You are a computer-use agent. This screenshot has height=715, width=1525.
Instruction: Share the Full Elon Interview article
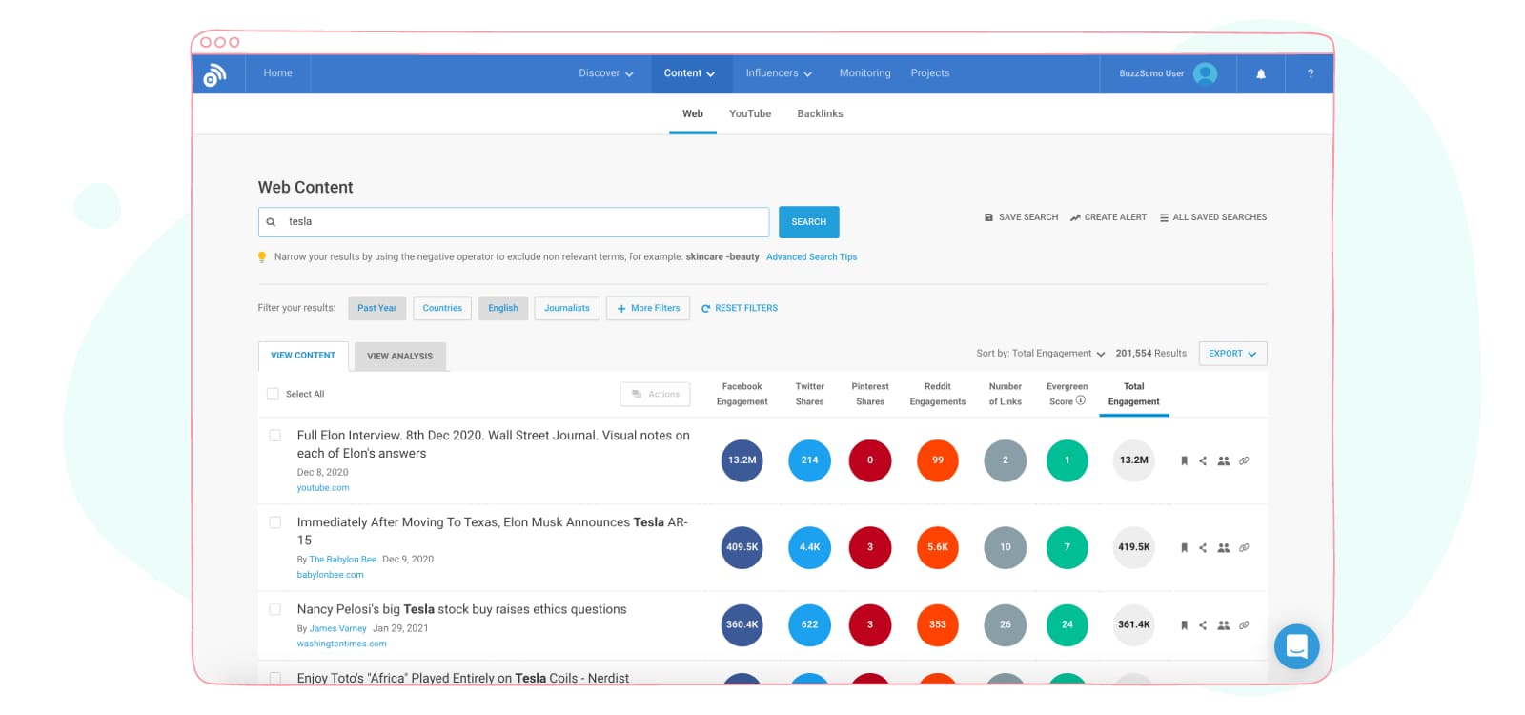1203,460
